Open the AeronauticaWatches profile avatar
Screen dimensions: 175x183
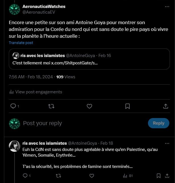(x=15, y=9)
